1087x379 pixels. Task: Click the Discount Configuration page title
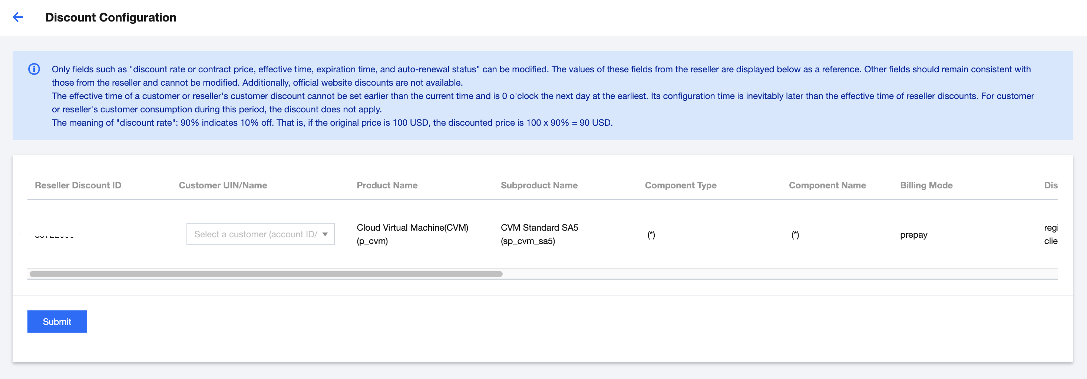[110, 17]
